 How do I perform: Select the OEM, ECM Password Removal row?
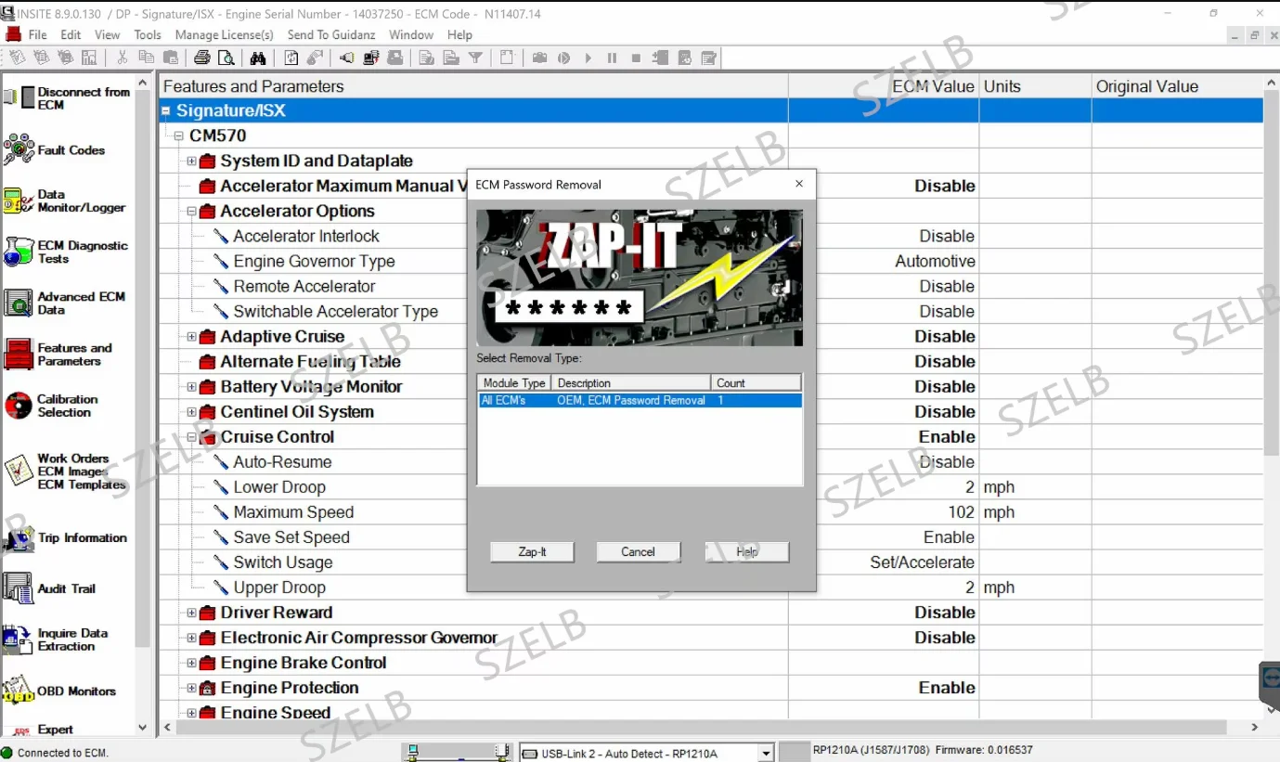point(640,400)
